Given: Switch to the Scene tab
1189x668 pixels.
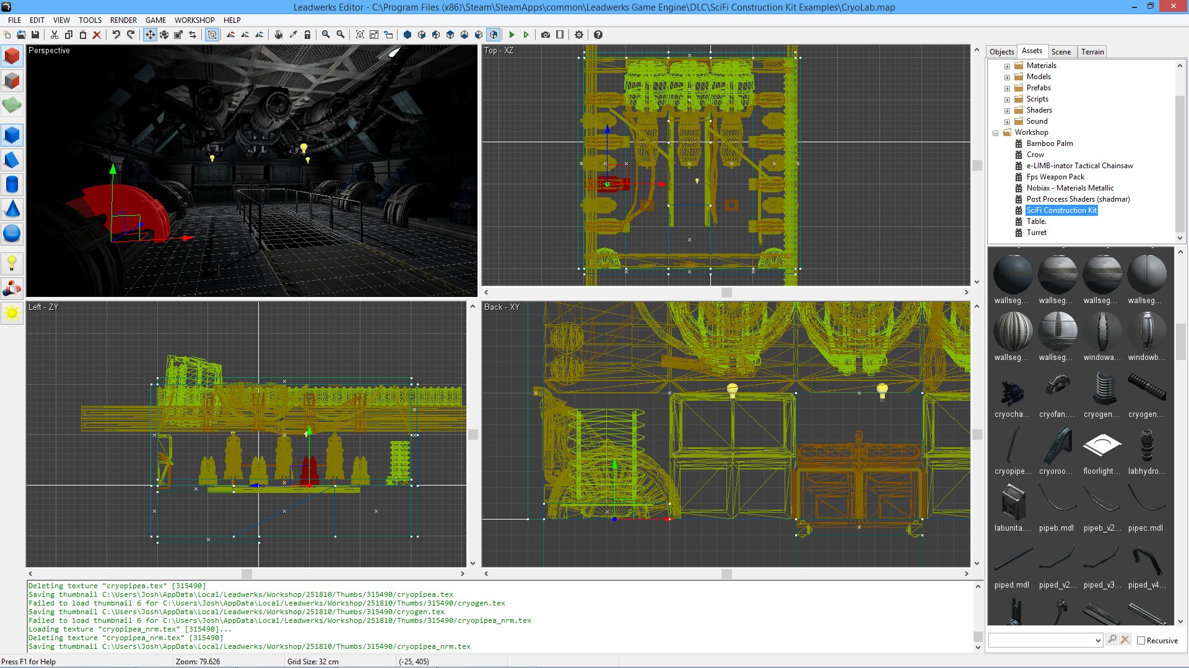Looking at the screenshot, I should pos(1061,51).
